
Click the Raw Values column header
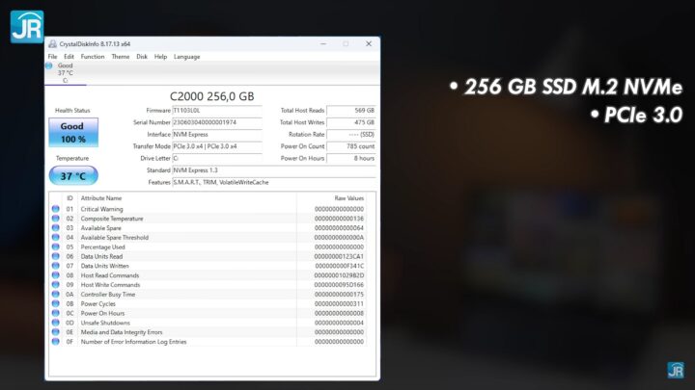348,198
